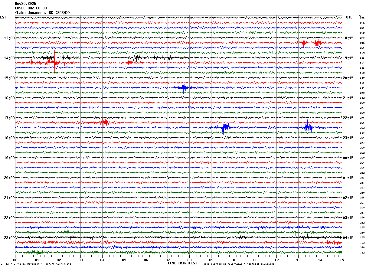Image resolution: width=366 pixels, height=268 pixels.
Task: Click the Lake Jocassee, SC (SCSN) station name
Action: click(x=42, y=13)
